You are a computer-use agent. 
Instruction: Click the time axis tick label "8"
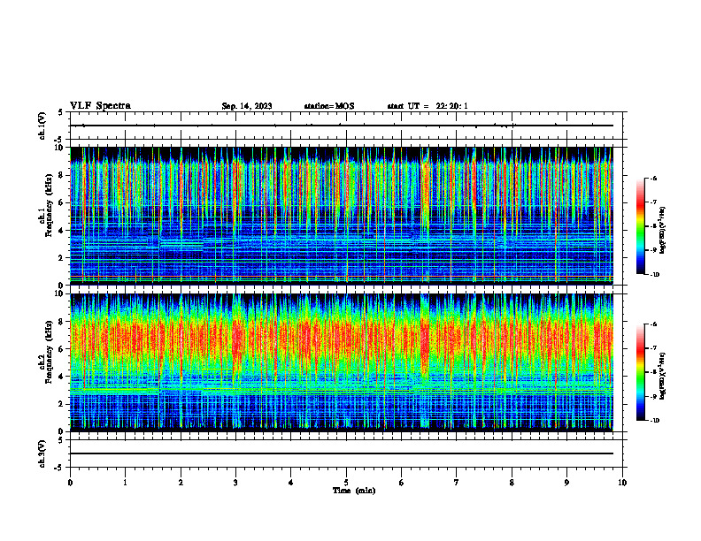512,483
